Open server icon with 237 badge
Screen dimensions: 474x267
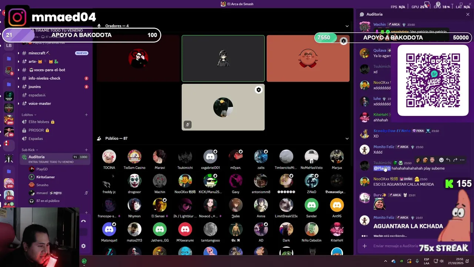(9, 195)
